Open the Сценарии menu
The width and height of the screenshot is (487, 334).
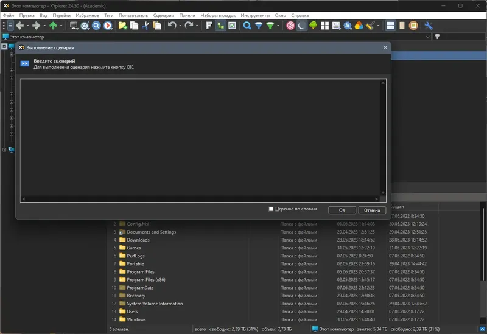(163, 15)
